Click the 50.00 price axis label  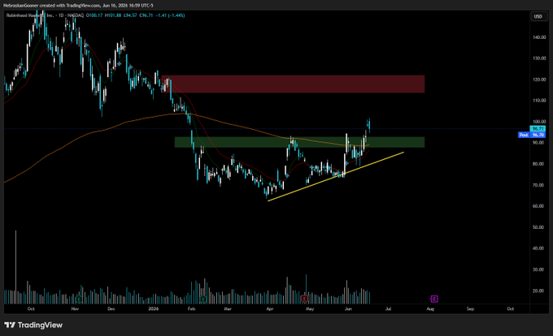538,227
